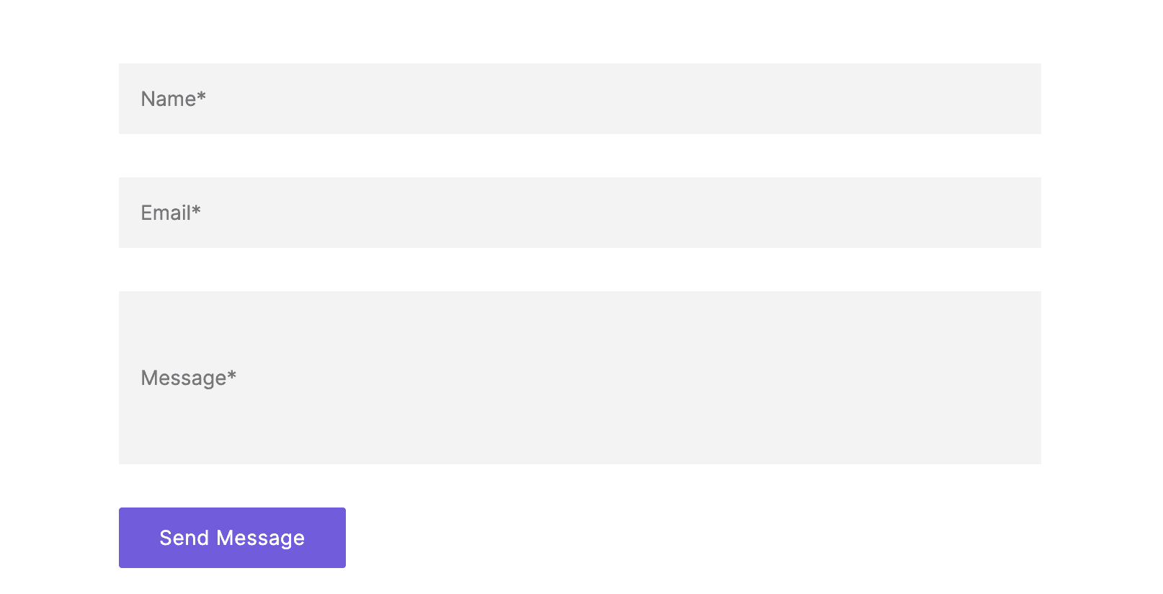
Task: Click the purple Send Message button
Action: [x=232, y=537]
